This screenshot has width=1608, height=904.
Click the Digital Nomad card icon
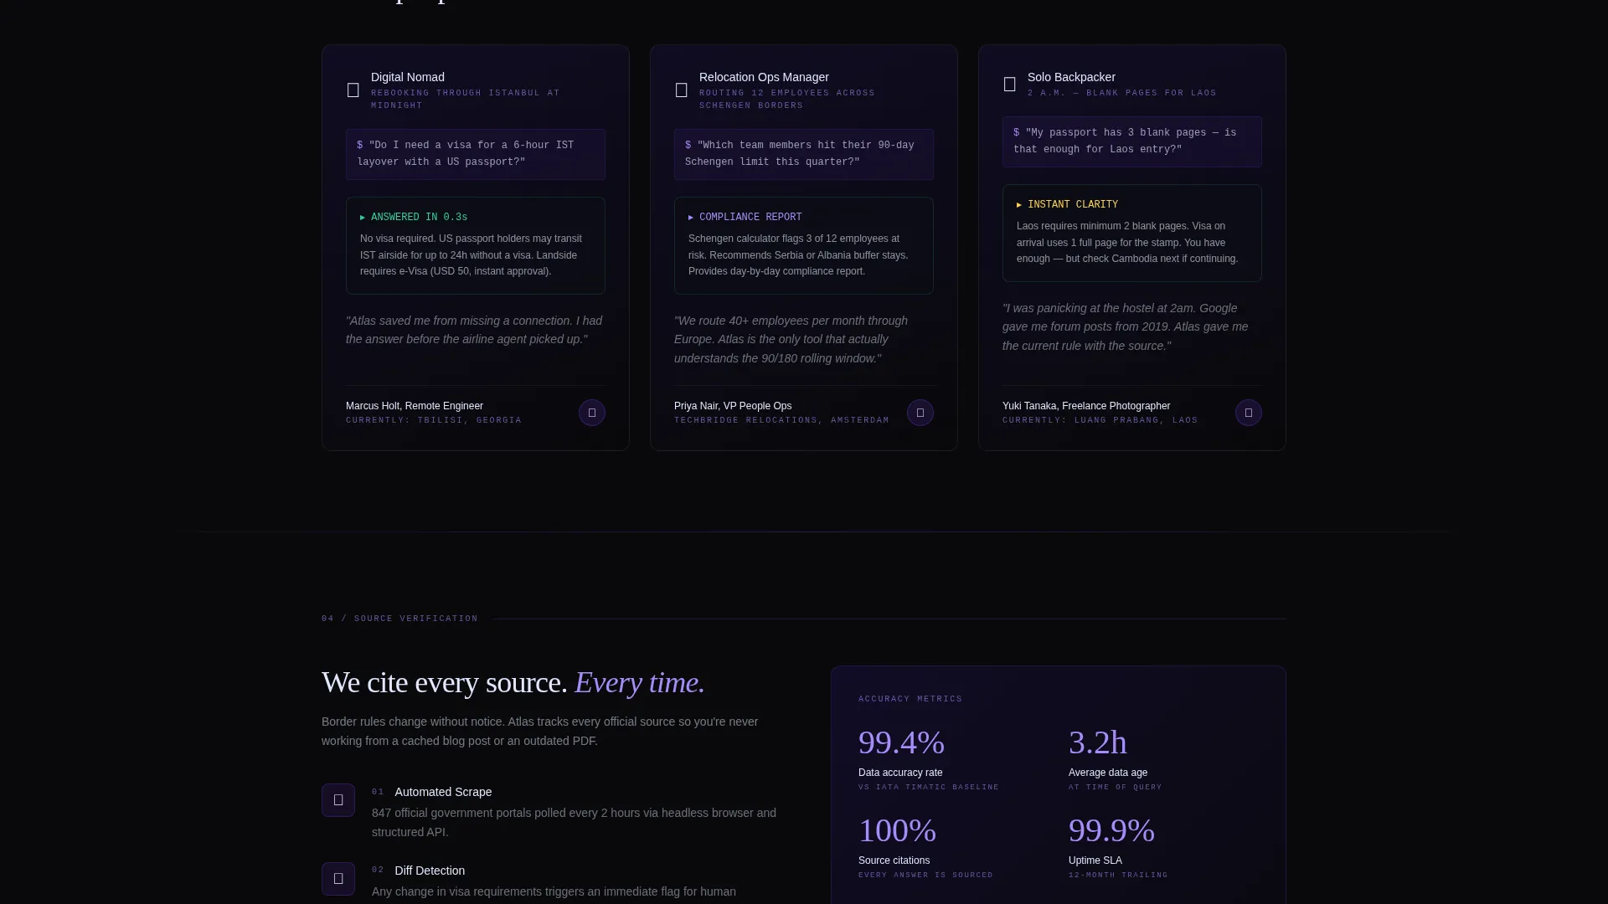353,90
